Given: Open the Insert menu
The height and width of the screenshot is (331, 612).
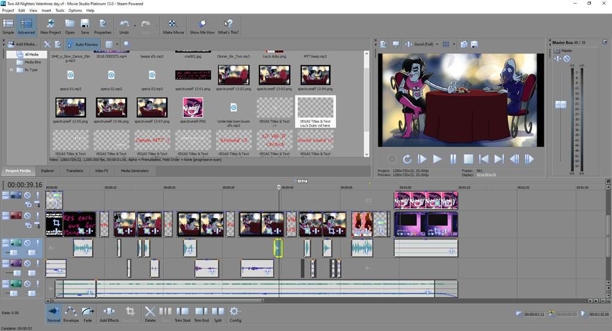Looking at the screenshot, I should tap(46, 11).
